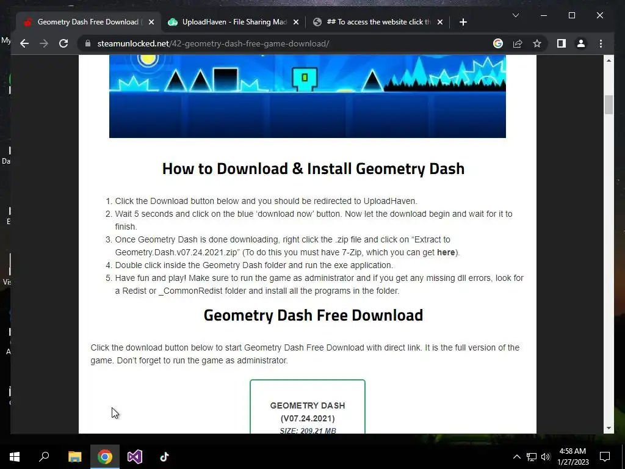This screenshot has height=469, width=625.
Task: Bookmark this page with star icon
Action: coord(537,43)
